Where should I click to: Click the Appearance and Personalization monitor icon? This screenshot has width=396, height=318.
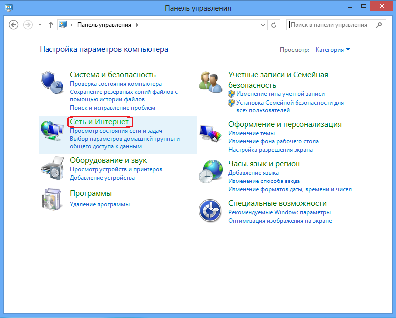211,133
